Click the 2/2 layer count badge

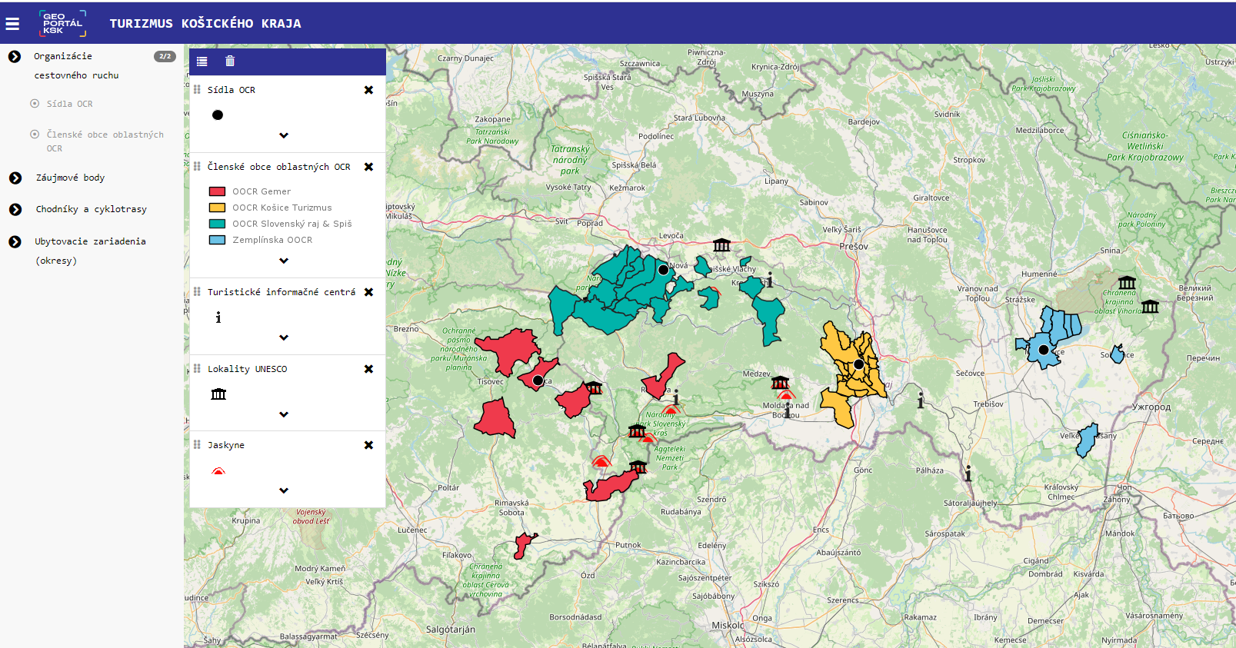(x=165, y=56)
